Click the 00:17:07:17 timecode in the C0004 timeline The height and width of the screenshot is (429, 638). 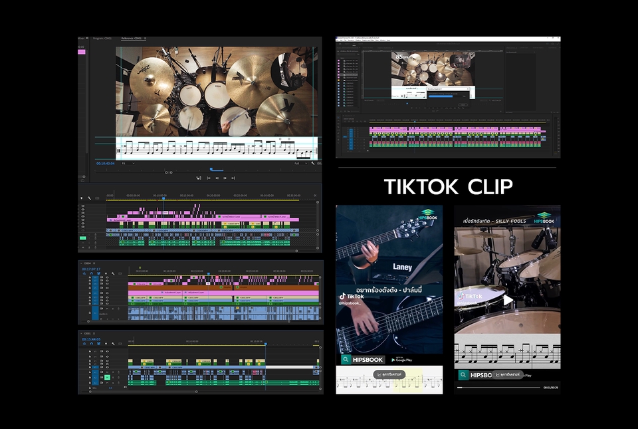tap(91, 269)
